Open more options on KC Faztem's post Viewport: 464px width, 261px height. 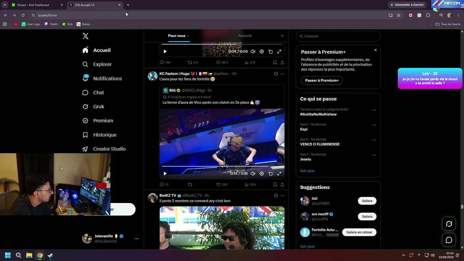(282, 74)
